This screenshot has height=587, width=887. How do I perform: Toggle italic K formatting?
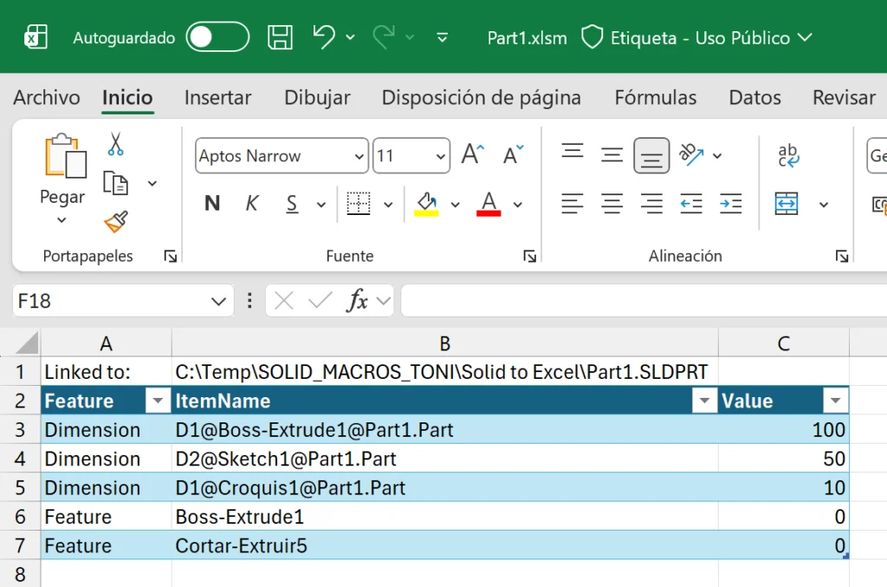point(252,203)
